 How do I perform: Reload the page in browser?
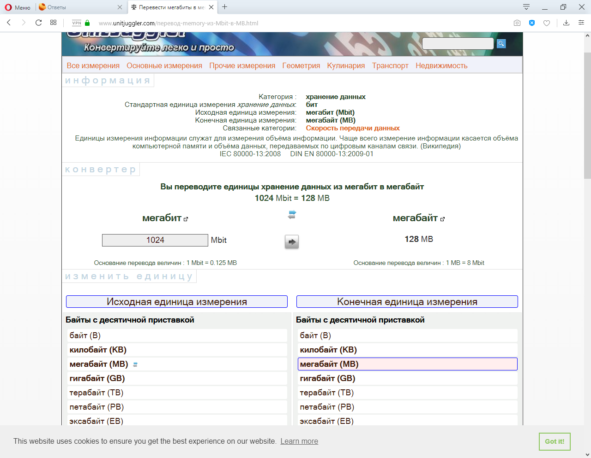point(39,23)
